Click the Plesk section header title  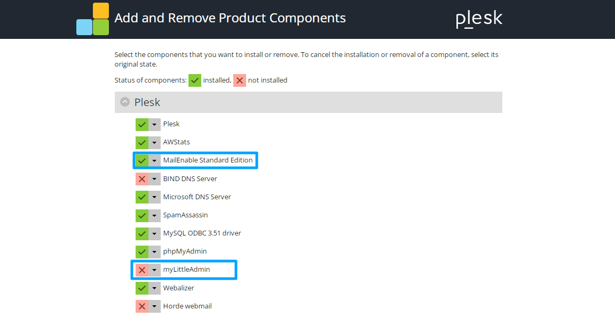click(x=147, y=102)
